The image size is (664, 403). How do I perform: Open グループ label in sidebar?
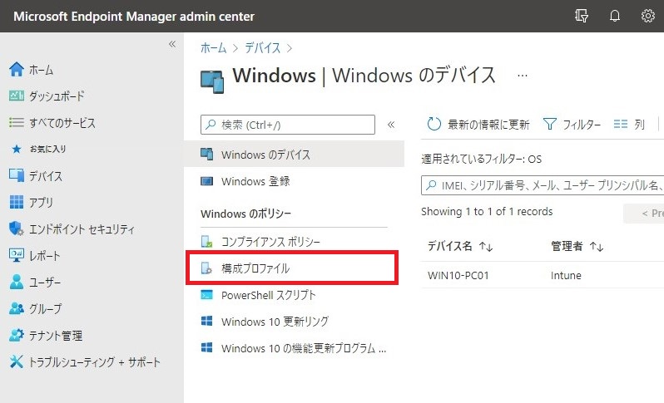pyautogui.click(x=45, y=309)
